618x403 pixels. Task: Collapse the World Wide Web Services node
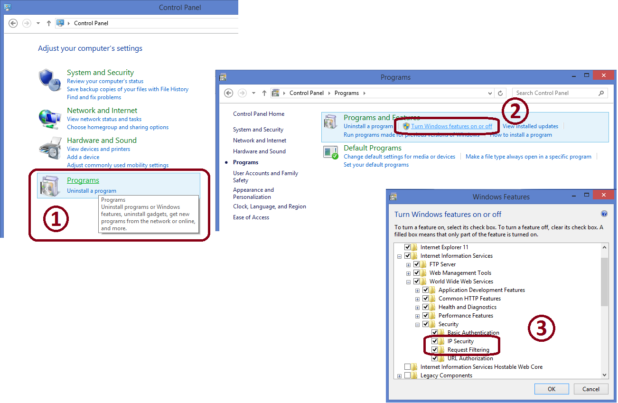[x=409, y=282]
